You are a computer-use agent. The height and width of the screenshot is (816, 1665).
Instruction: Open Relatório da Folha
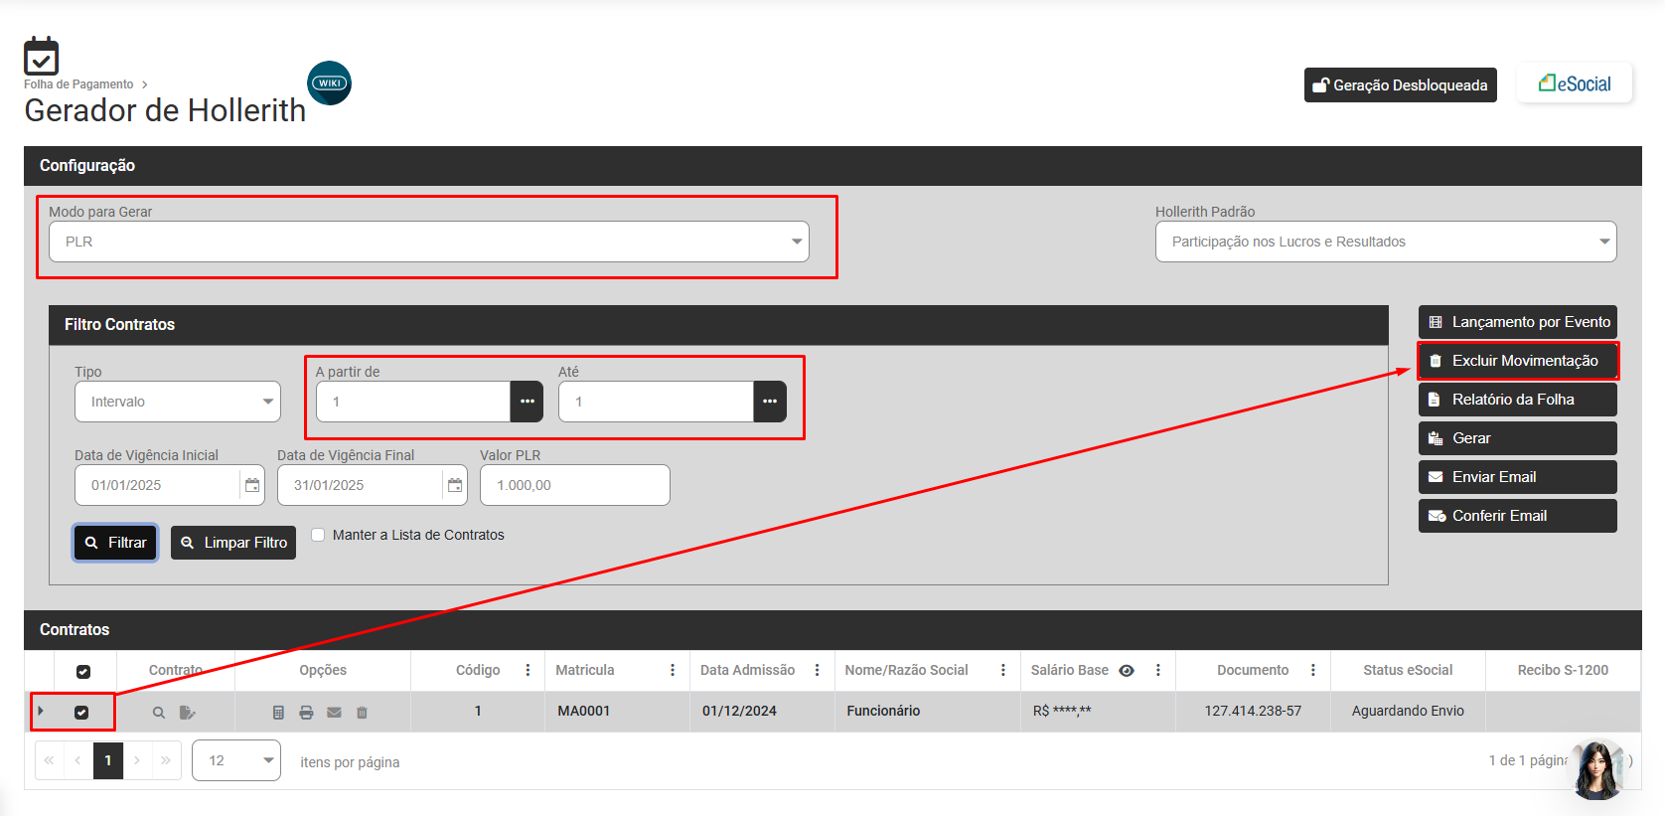(x=1518, y=400)
